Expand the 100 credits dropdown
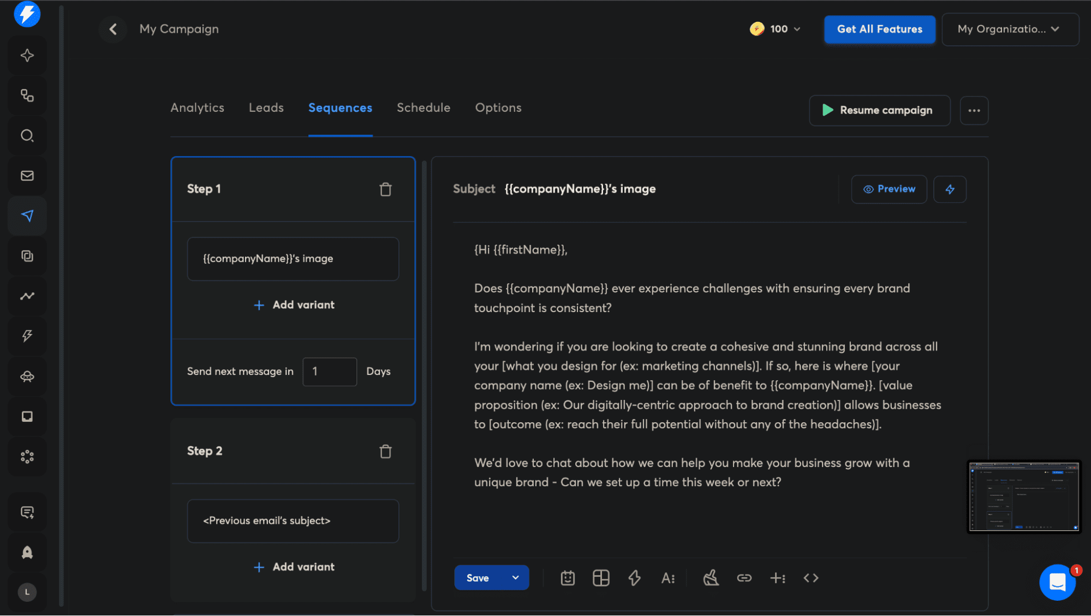Screen dimensions: 1091x616 (x=776, y=29)
